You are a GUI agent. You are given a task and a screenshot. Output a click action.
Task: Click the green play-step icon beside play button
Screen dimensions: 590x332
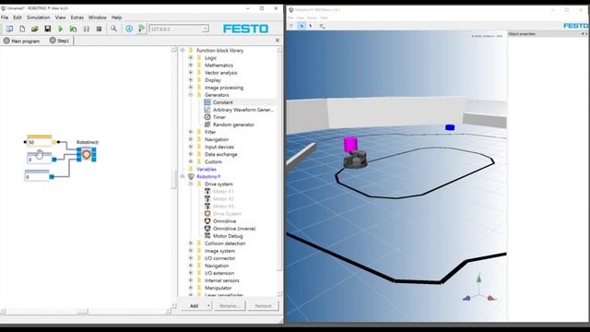74,29
